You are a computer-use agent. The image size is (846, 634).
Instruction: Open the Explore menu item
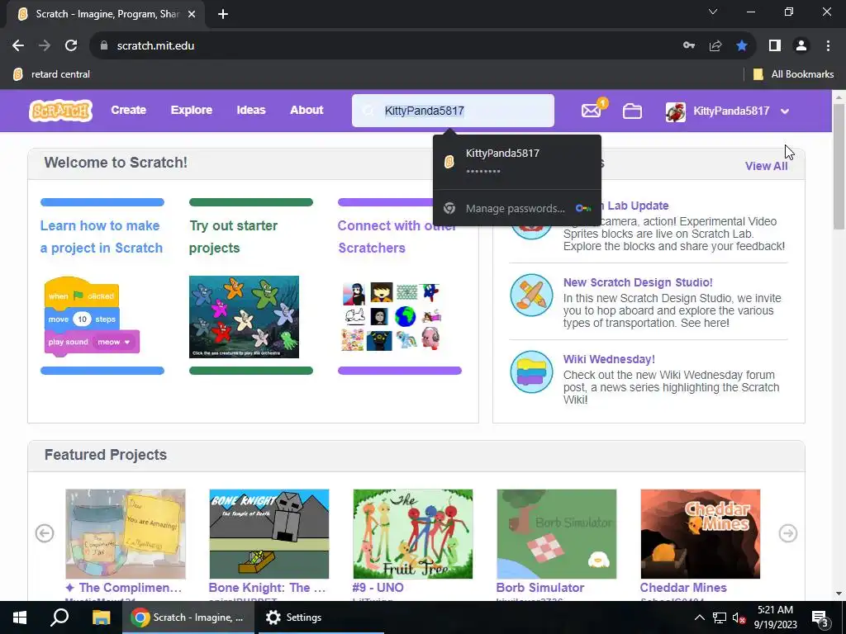click(192, 110)
